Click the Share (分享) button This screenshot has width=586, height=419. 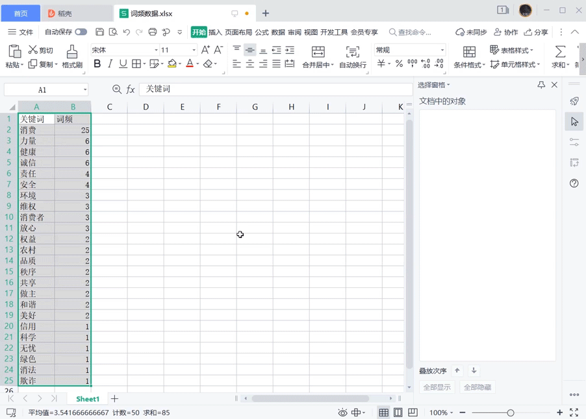point(537,32)
